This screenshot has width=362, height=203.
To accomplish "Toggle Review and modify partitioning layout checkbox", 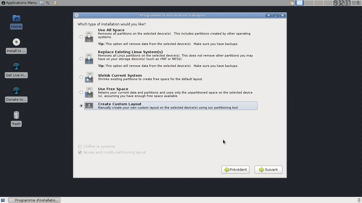I will (80, 152).
